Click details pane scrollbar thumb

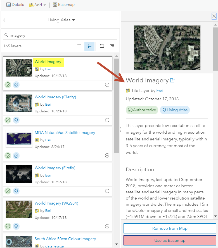point(215,49)
